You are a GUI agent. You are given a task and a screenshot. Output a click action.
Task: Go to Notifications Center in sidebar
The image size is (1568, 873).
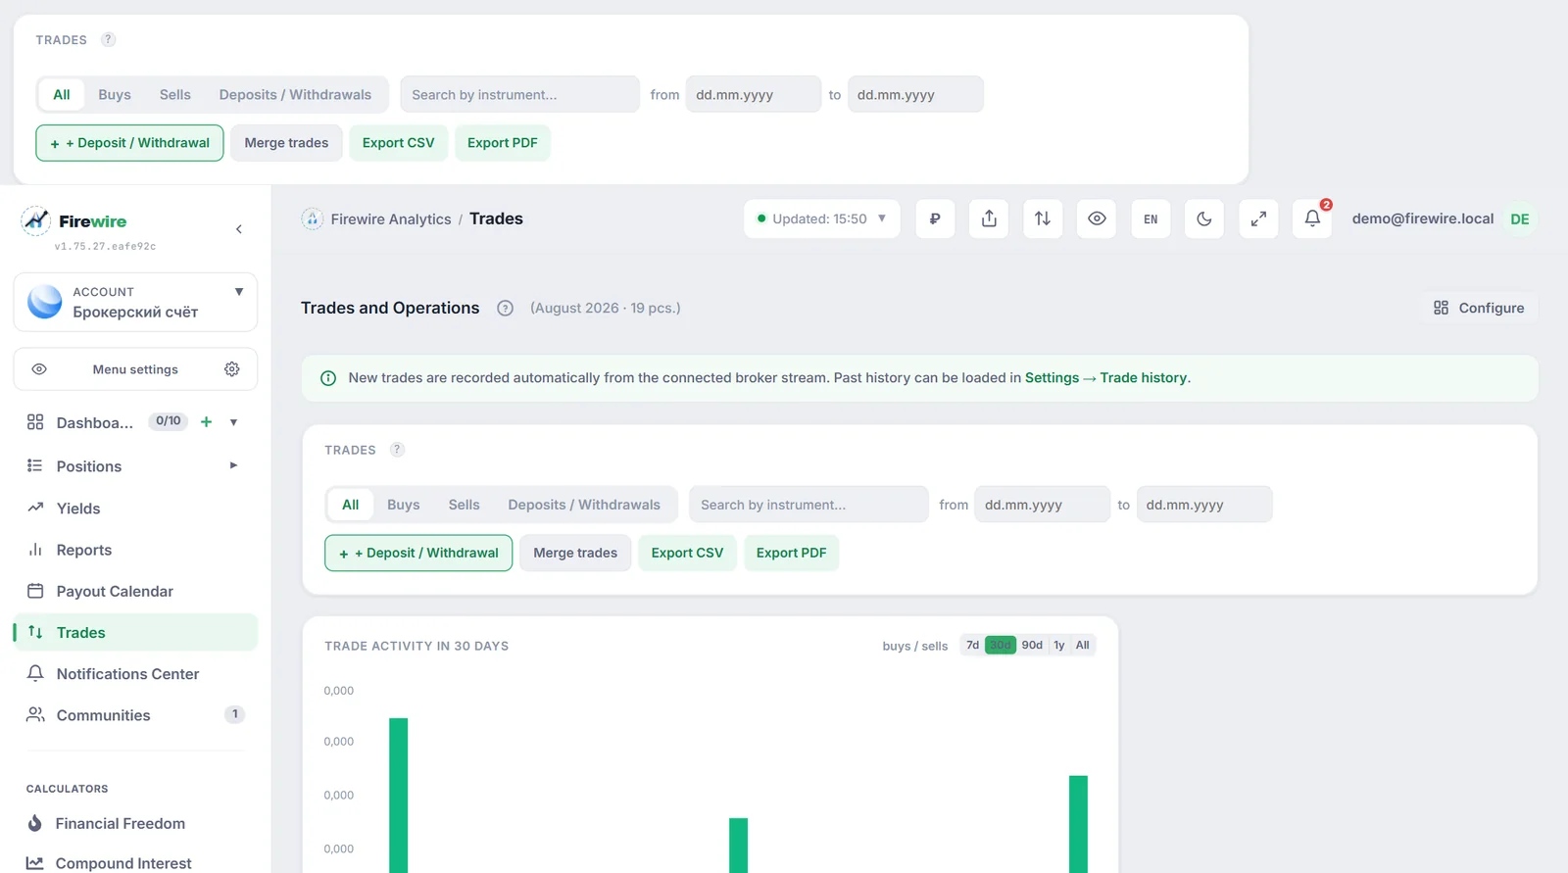135,673
